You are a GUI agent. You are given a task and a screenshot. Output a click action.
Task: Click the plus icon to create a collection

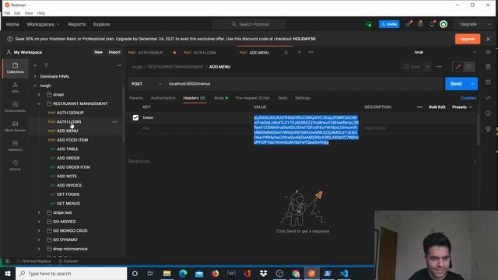click(35, 65)
